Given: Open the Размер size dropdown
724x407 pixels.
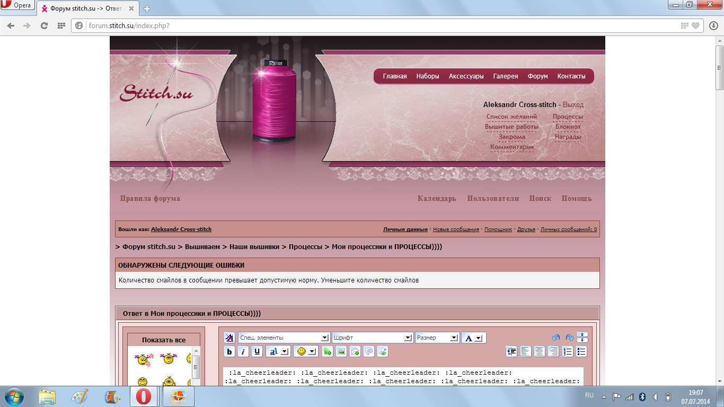Looking at the screenshot, I should [x=437, y=338].
